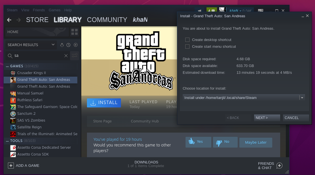315x175 pixels.
Task: Expand the Search Results collection dropdown
Action: (31, 45)
